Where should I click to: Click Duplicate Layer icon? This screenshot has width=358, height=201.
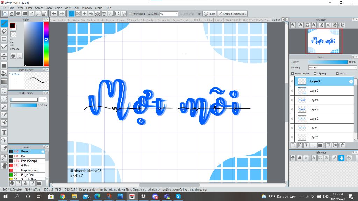[328, 145]
